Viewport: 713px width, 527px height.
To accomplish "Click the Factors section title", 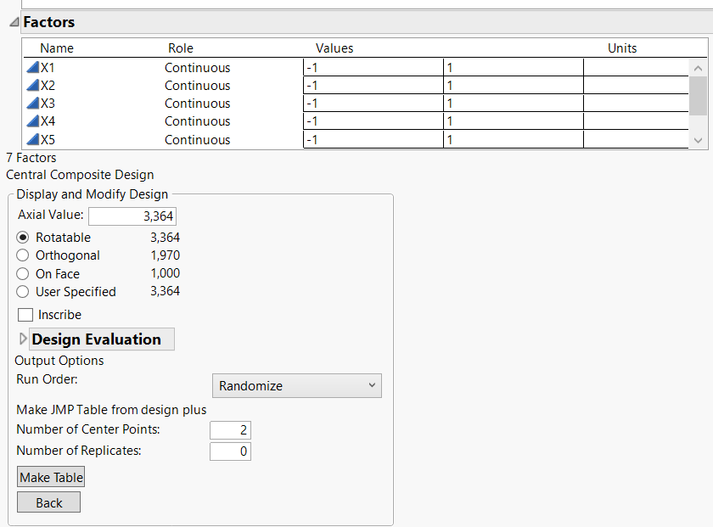I will point(49,22).
